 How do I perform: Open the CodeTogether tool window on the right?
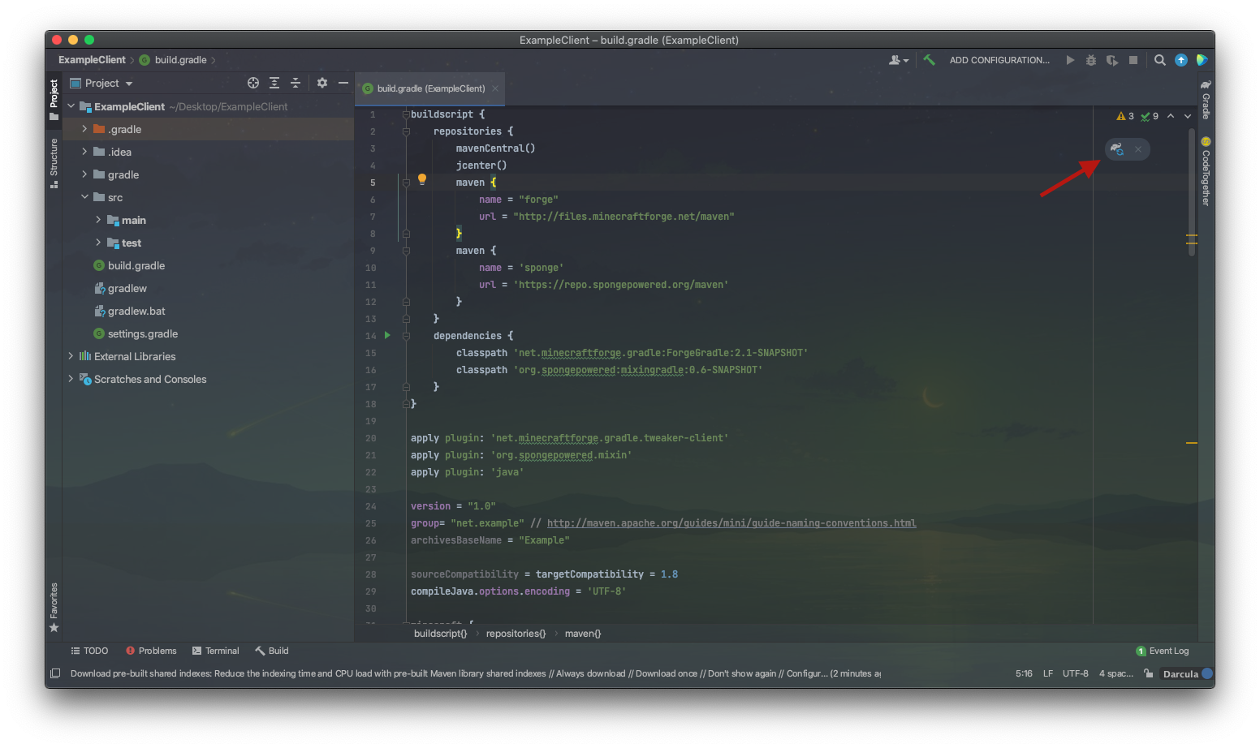pos(1206,172)
